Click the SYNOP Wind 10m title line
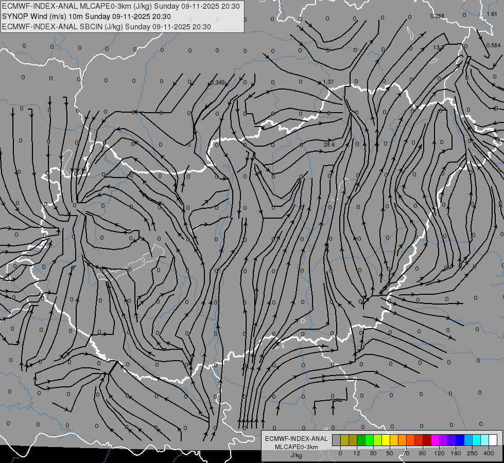 [86, 16]
